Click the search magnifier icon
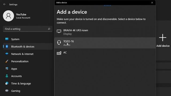The image size is (171, 96). (x=49, y=29)
